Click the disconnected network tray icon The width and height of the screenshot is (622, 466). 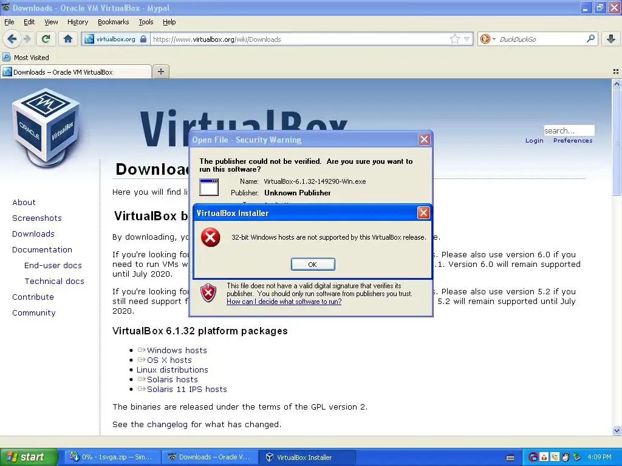pyautogui.click(x=533, y=457)
